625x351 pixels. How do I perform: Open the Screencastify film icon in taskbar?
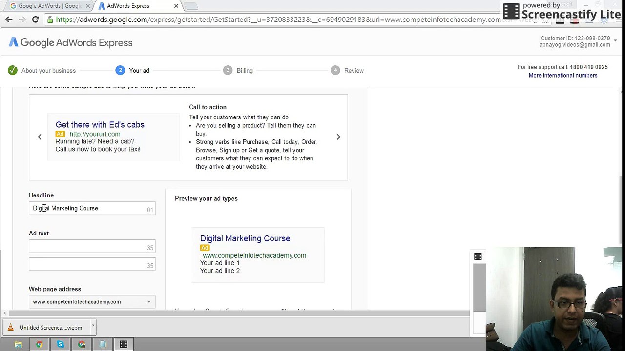pyautogui.click(x=124, y=345)
